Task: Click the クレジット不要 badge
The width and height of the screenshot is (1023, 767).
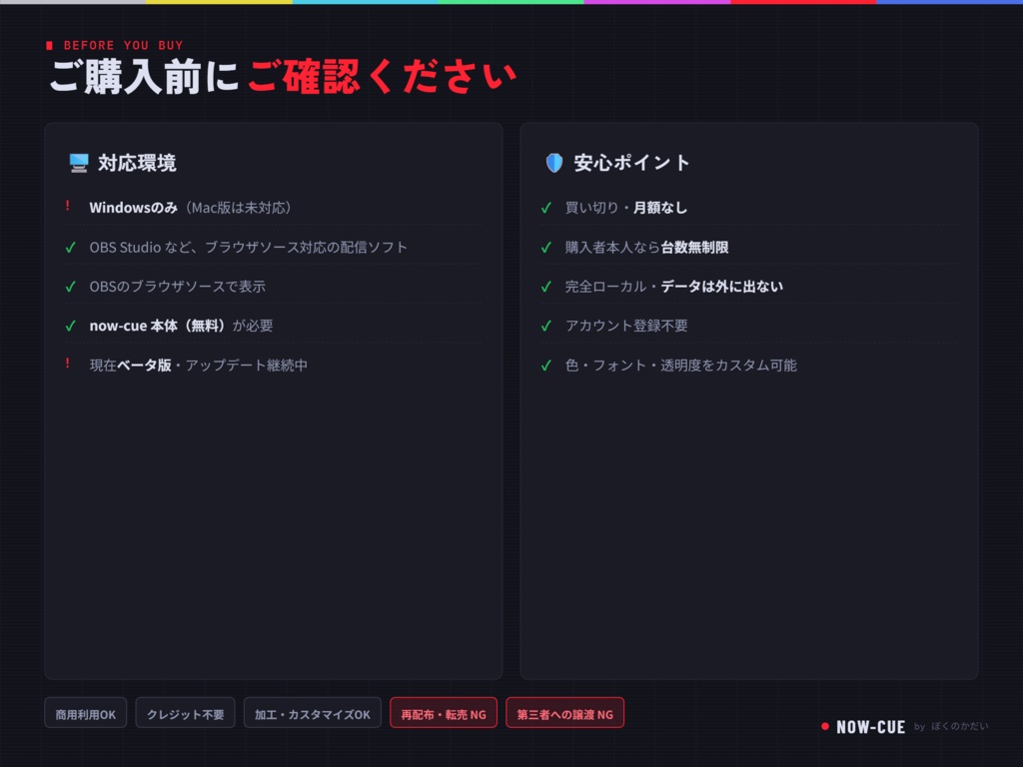Action: tap(185, 714)
